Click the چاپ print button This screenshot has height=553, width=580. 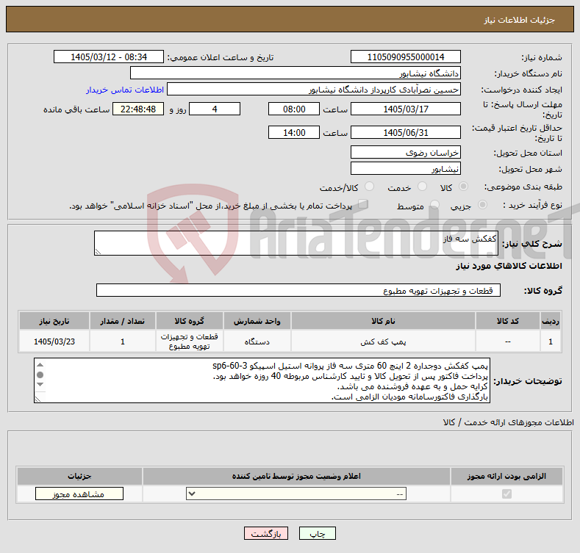[x=318, y=534]
